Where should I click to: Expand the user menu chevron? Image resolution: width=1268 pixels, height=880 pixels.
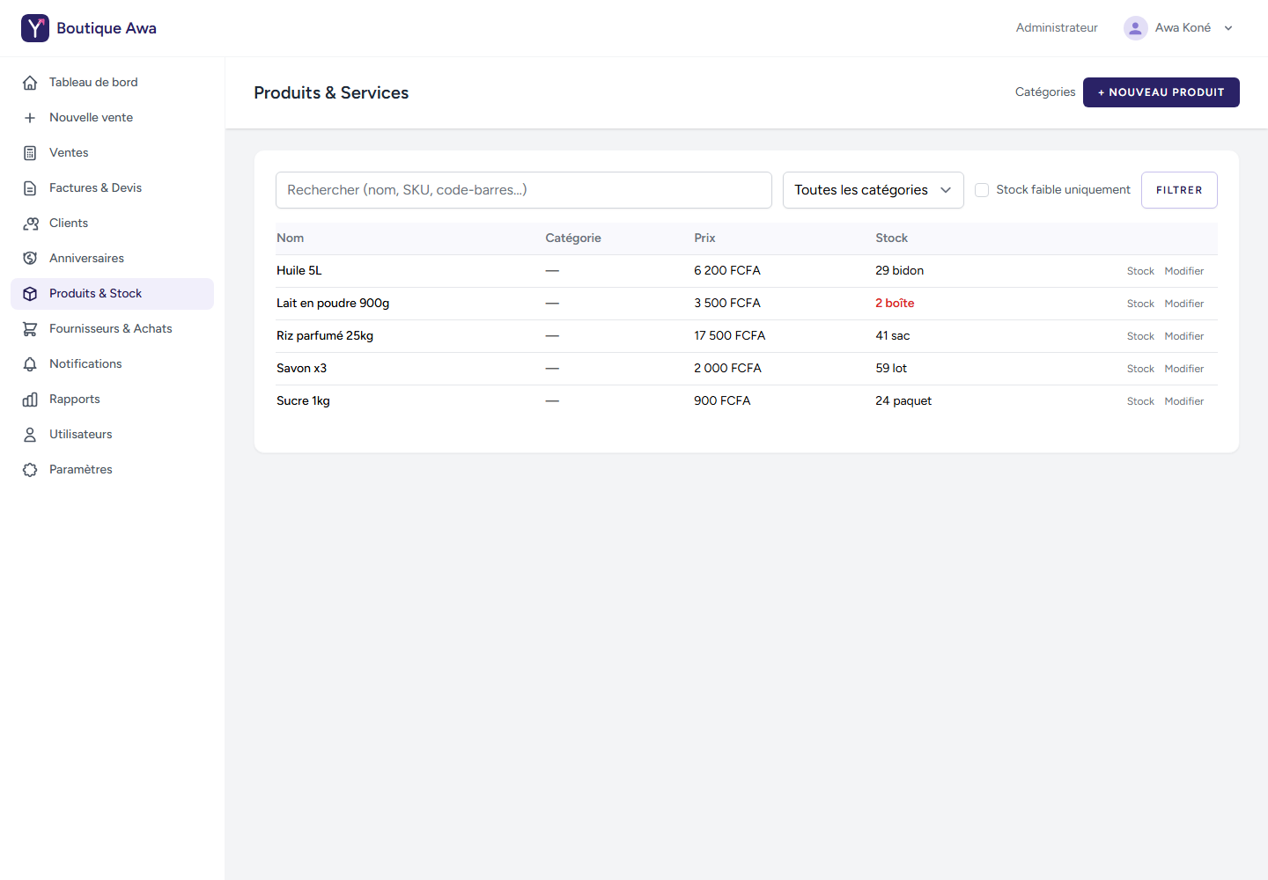click(x=1228, y=28)
